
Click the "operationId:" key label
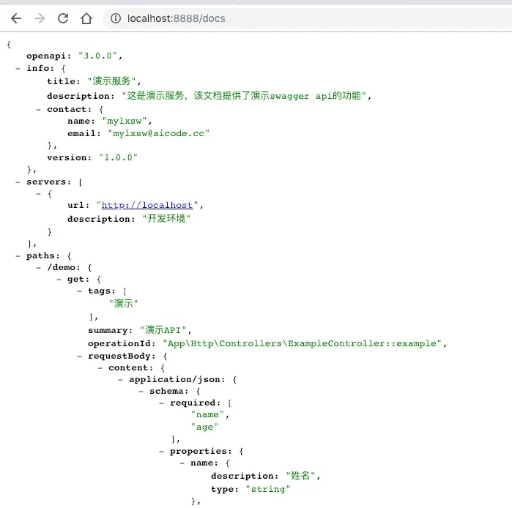122,343
